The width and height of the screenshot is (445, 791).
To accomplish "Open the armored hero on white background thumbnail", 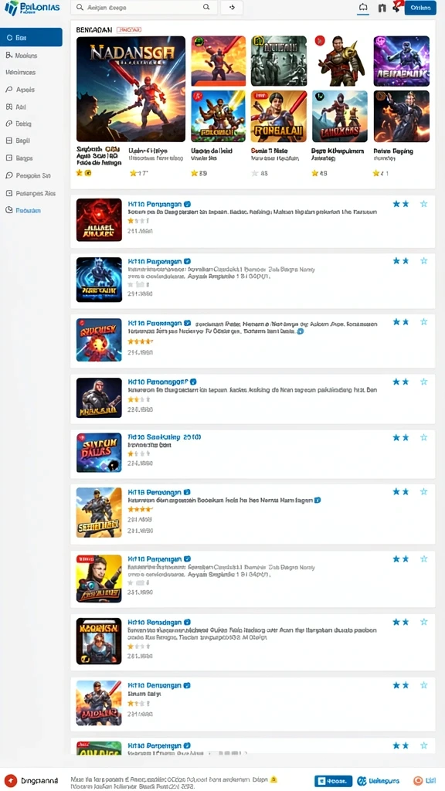I will pyautogui.click(x=340, y=60).
